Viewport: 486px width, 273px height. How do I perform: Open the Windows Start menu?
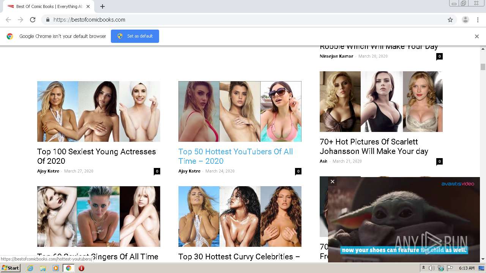pyautogui.click(x=11, y=268)
